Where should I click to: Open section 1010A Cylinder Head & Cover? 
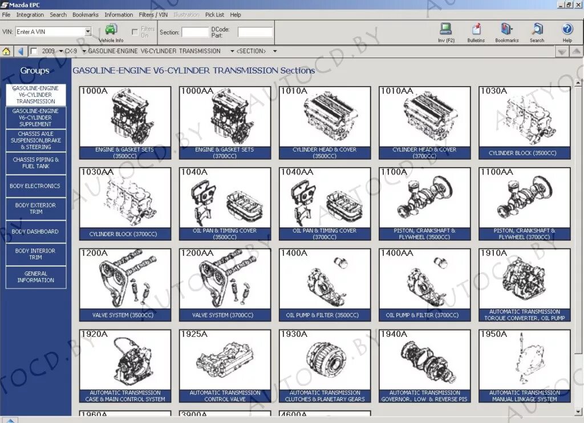[x=325, y=123]
